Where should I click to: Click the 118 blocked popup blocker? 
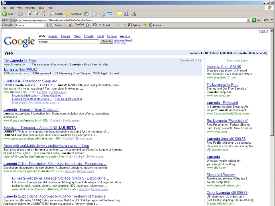(x=101, y=25)
